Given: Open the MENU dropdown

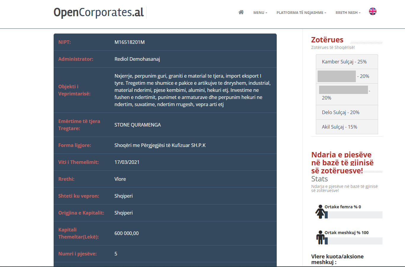Looking at the screenshot, I should coord(260,13).
